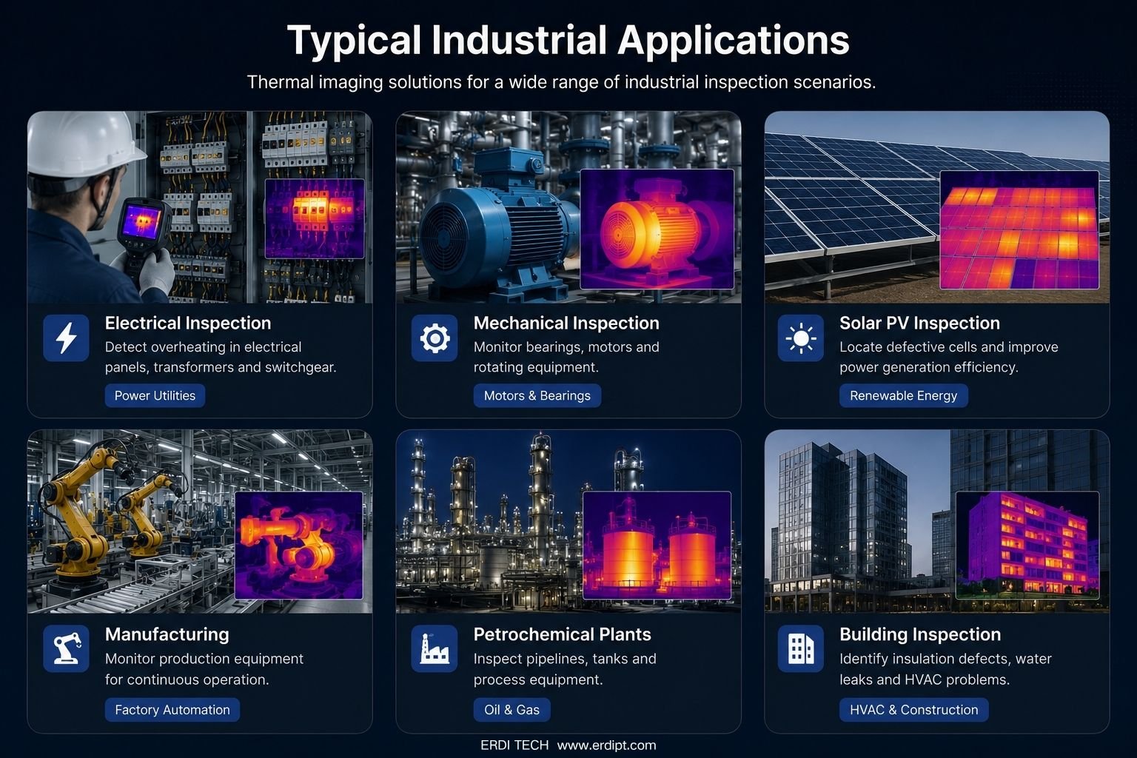
Task: Click text 'Monitor bearings, motors and rotating equipment'
Action: [x=566, y=357]
